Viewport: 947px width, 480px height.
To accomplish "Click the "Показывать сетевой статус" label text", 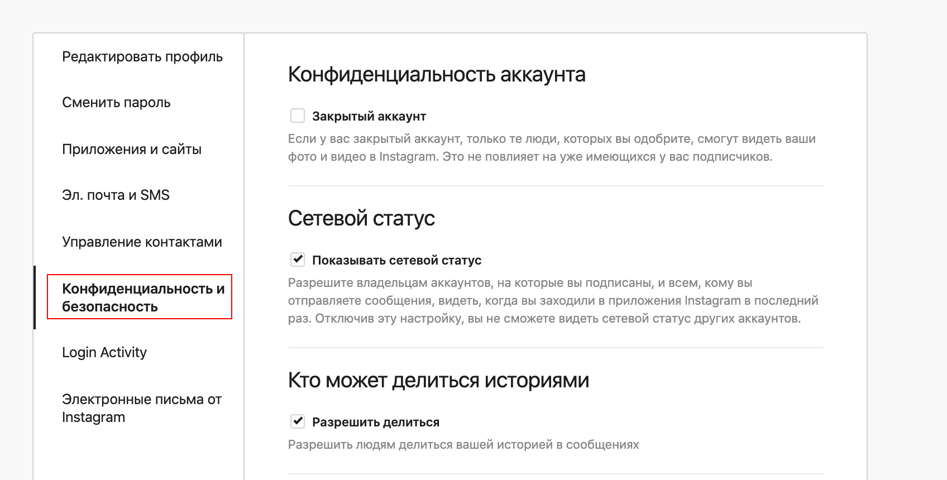I will click(396, 261).
